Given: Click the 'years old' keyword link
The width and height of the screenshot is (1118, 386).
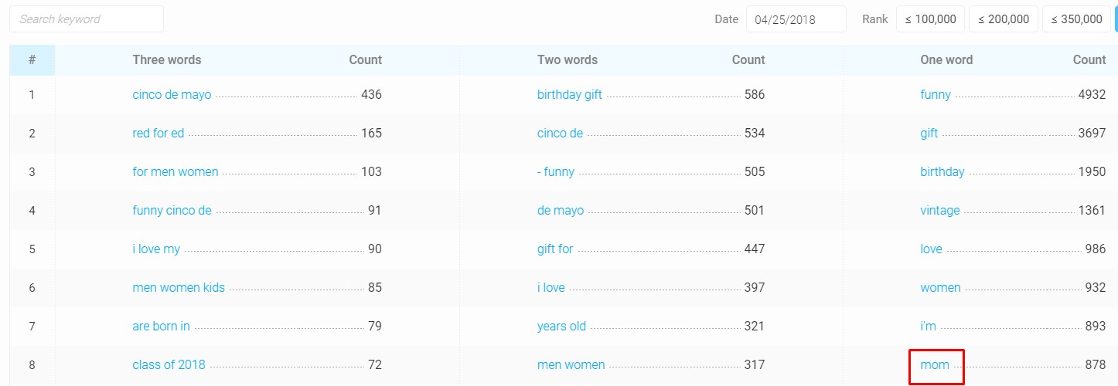Looking at the screenshot, I should tap(562, 327).
